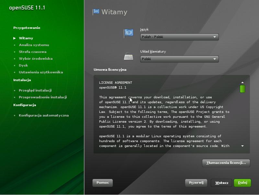Click the 'openSUSE® 11.1' line in license text
Screen dimensions: 259x195
113,88
